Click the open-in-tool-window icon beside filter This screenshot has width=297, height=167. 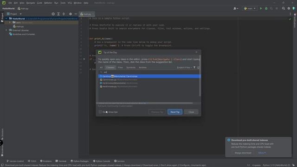[x=198, y=67]
